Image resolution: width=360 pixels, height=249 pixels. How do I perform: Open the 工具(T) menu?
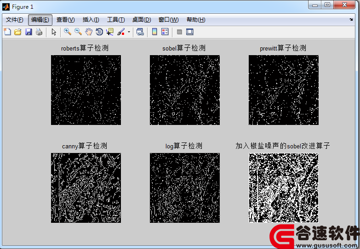point(116,20)
